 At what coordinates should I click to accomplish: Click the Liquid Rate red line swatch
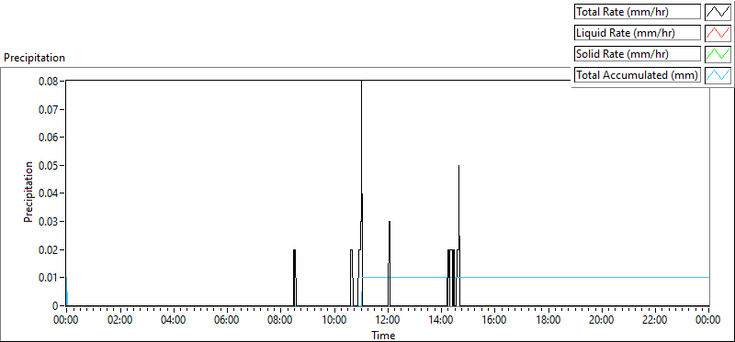point(718,33)
